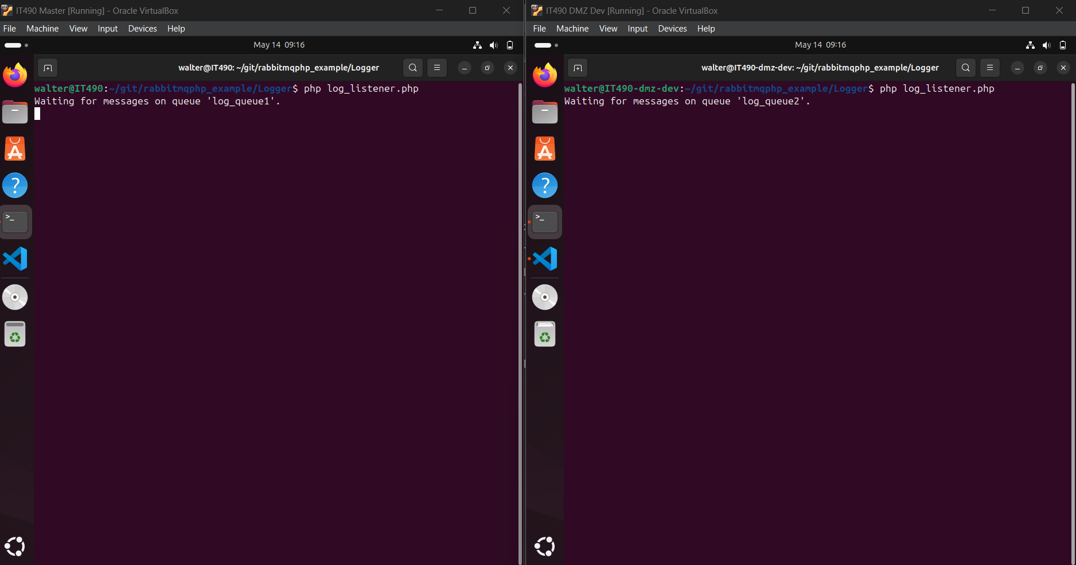Click Activities button in DMZ Dev VM
This screenshot has height=565, width=1076.
click(545, 45)
